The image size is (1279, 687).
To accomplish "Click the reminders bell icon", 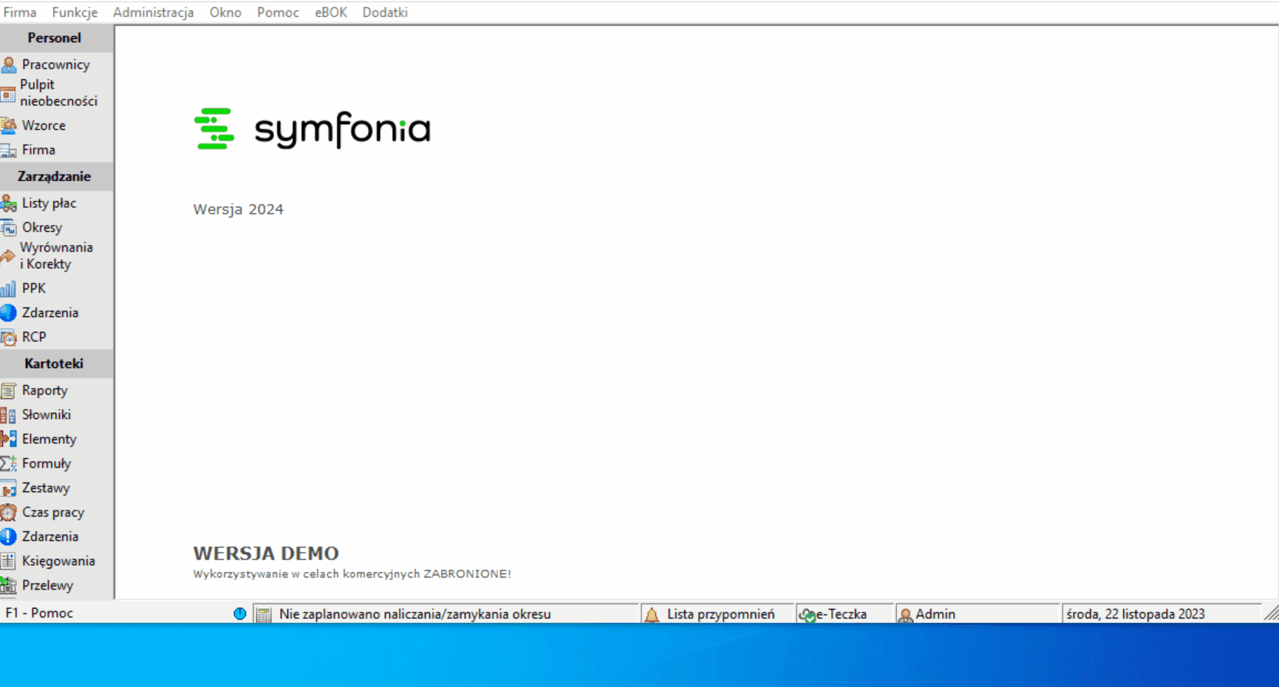I will coord(652,615).
